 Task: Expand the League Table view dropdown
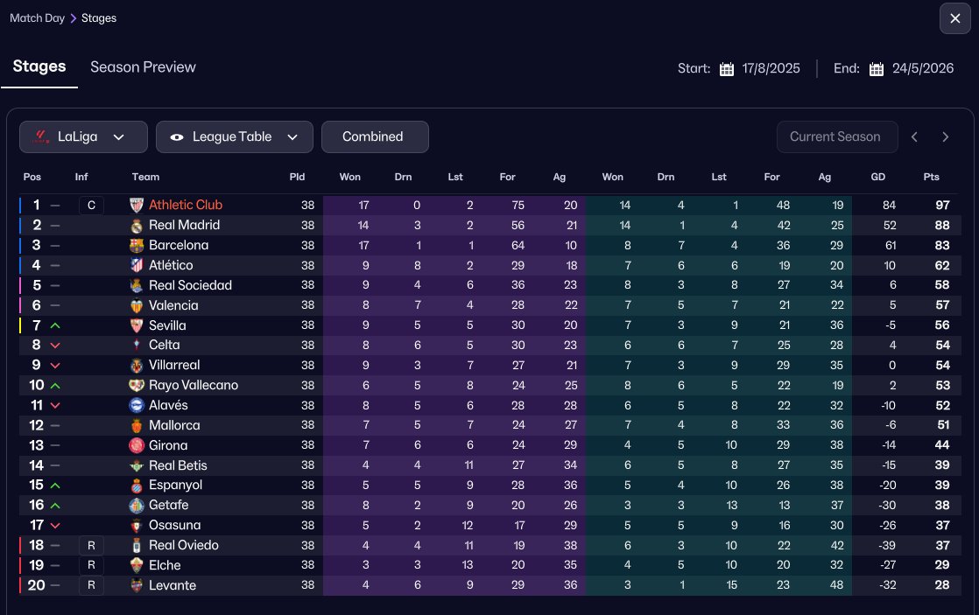pos(234,136)
